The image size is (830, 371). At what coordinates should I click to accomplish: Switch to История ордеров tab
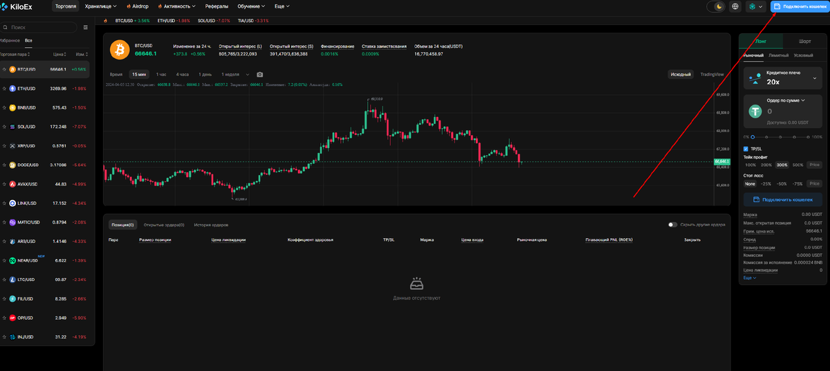[211, 225]
